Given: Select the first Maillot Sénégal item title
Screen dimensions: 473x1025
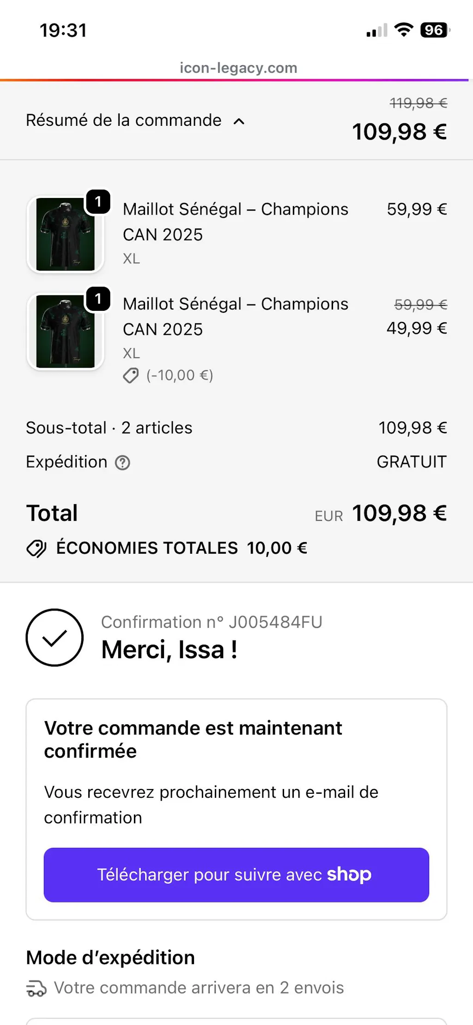Looking at the screenshot, I should [x=235, y=222].
